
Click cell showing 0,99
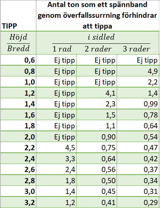click(138, 104)
